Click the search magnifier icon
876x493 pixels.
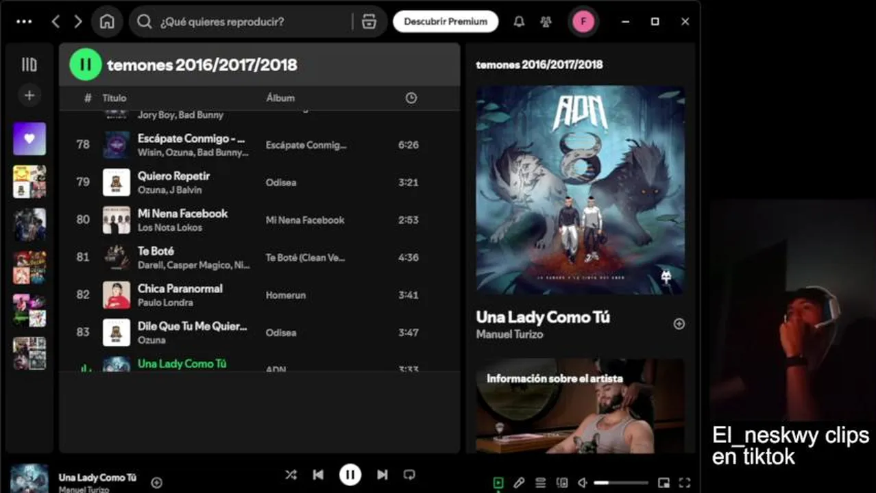144,21
